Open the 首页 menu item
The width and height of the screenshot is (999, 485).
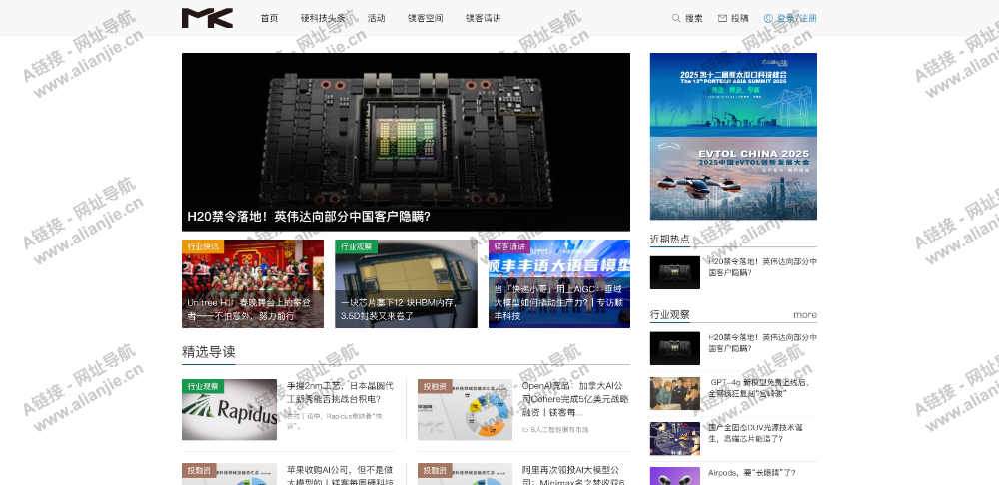tap(269, 18)
